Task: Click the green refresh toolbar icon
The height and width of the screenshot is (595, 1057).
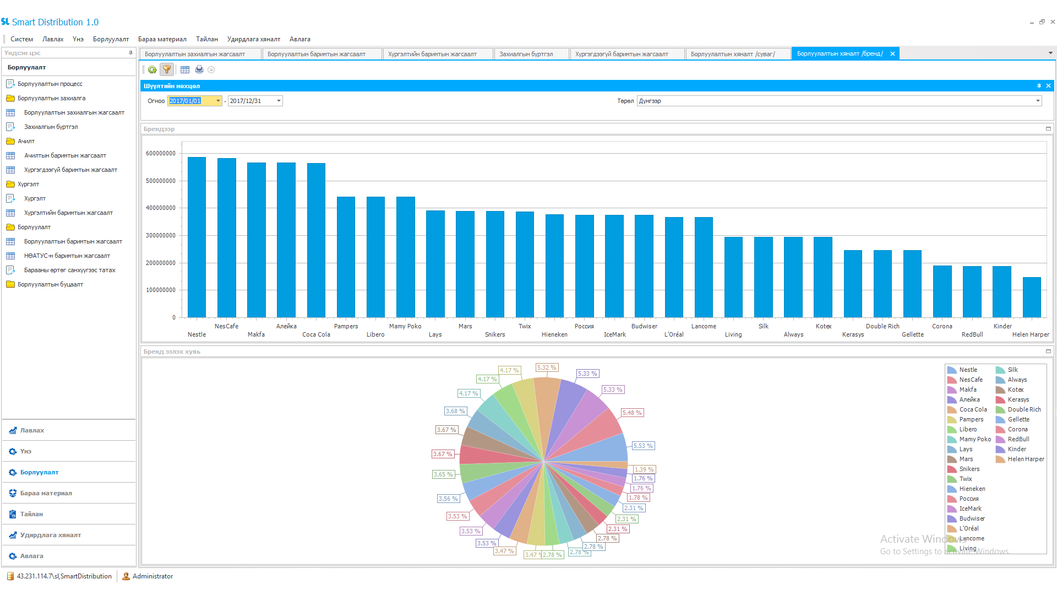Action: click(x=152, y=70)
